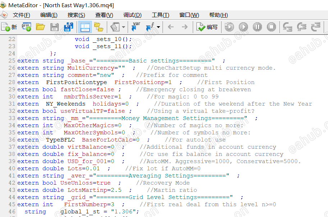
Task: Click the "//Martin ratio" comment
Action: point(172,190)
